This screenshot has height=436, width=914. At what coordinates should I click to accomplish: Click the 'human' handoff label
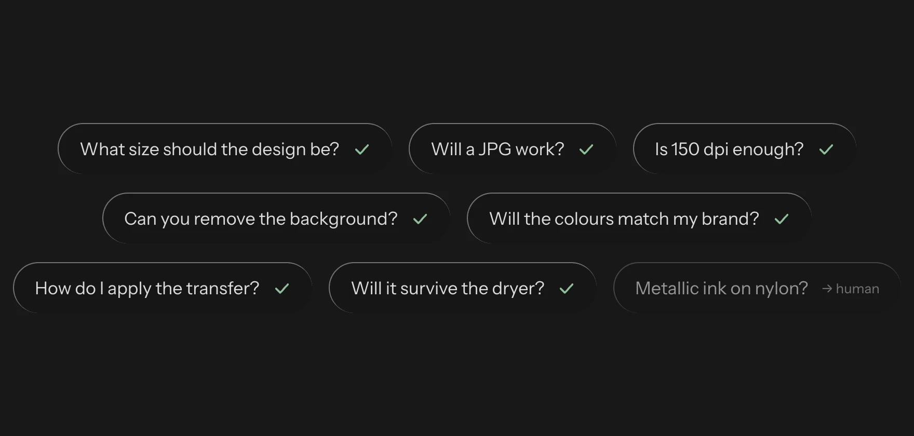pyautogui.click(x=857, y=289)
